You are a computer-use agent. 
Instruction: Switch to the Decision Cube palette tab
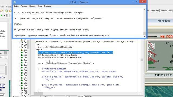click(166, 11)
